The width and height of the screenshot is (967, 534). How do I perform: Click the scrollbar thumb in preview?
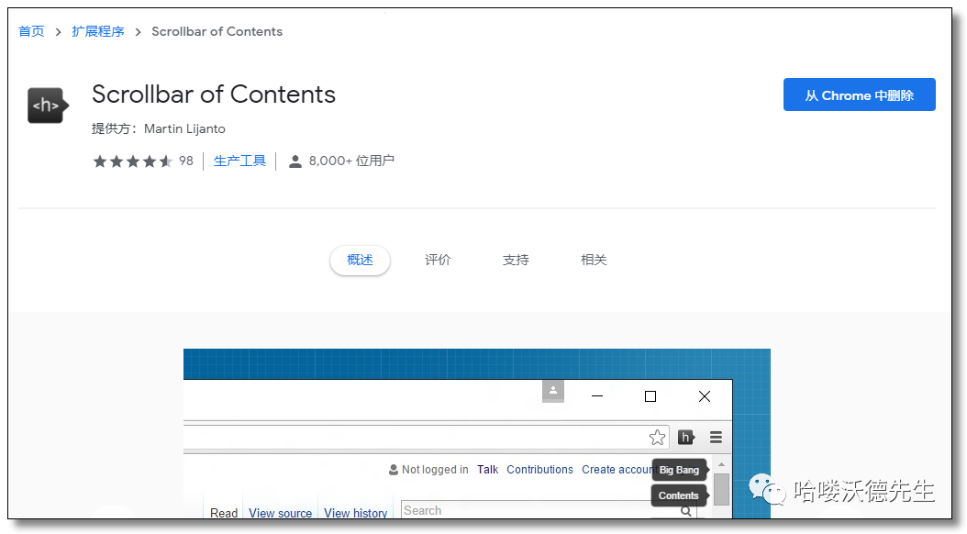click(721, 489)
